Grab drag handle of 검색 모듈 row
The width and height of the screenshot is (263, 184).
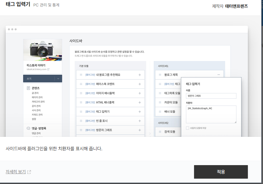(160, 132)
